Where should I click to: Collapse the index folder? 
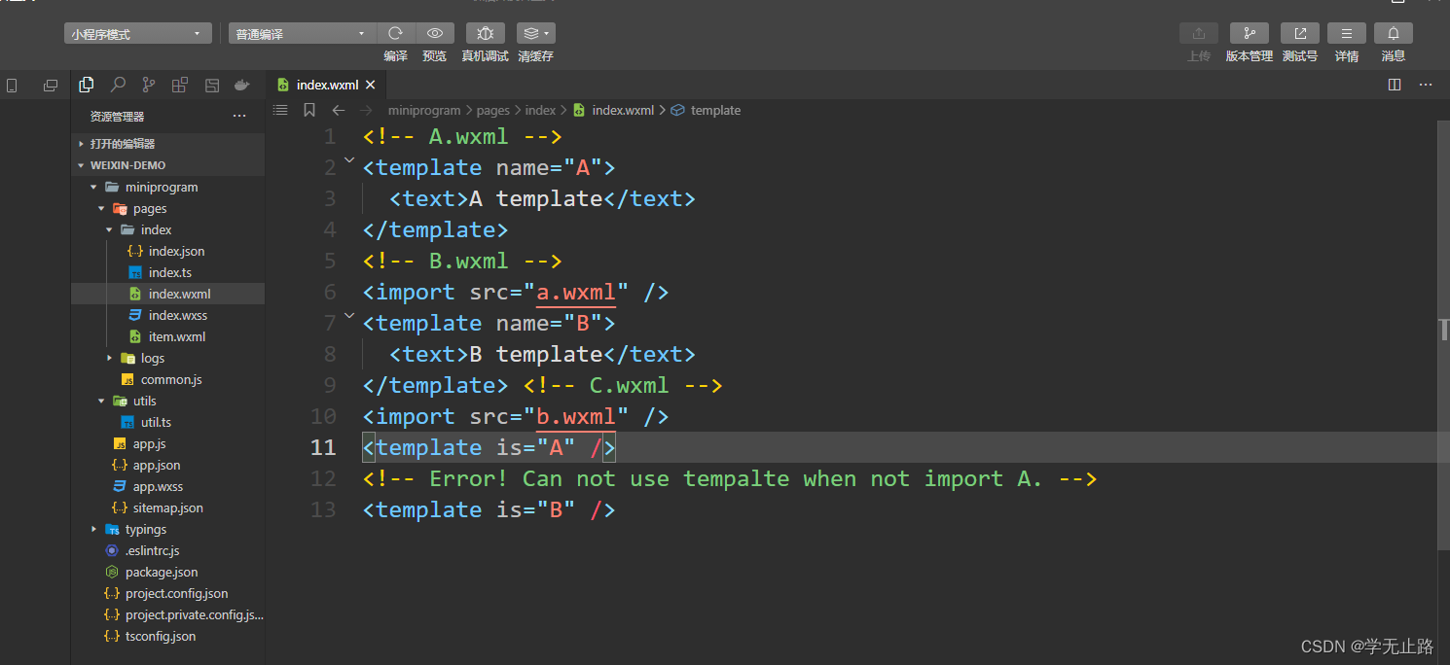tap(167, 229)
